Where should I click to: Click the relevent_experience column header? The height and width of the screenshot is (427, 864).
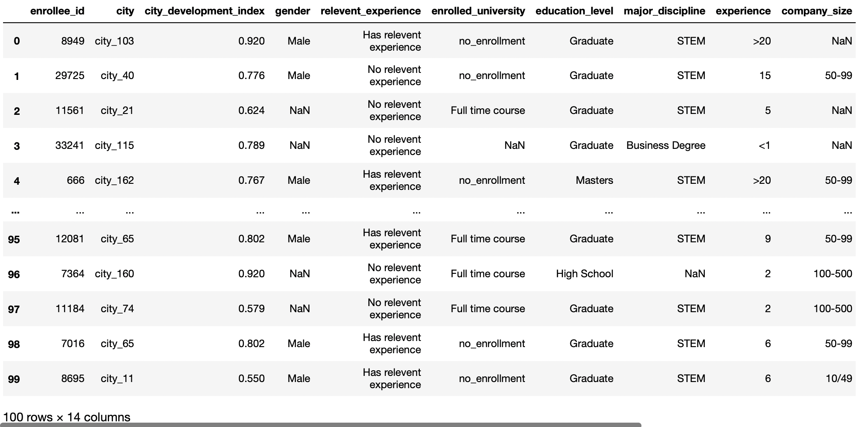pyautogui.click(x=370, y=11)
